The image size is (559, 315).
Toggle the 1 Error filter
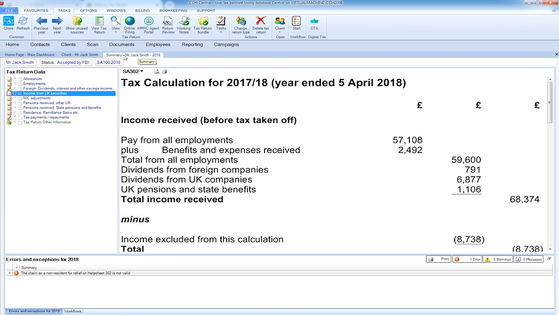click(467, 259)
